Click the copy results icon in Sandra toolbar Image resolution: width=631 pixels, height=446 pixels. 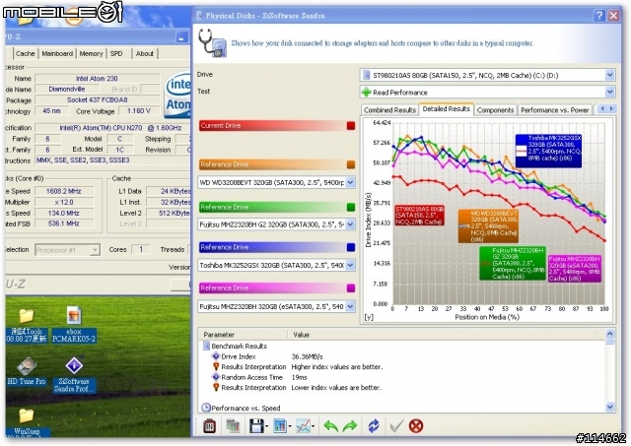coord(233,426)
